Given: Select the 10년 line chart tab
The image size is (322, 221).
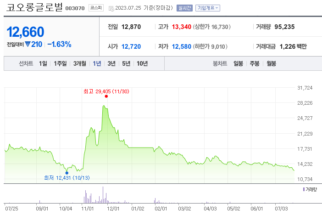Looking at the screenshot, I should [x=142, y=63].
